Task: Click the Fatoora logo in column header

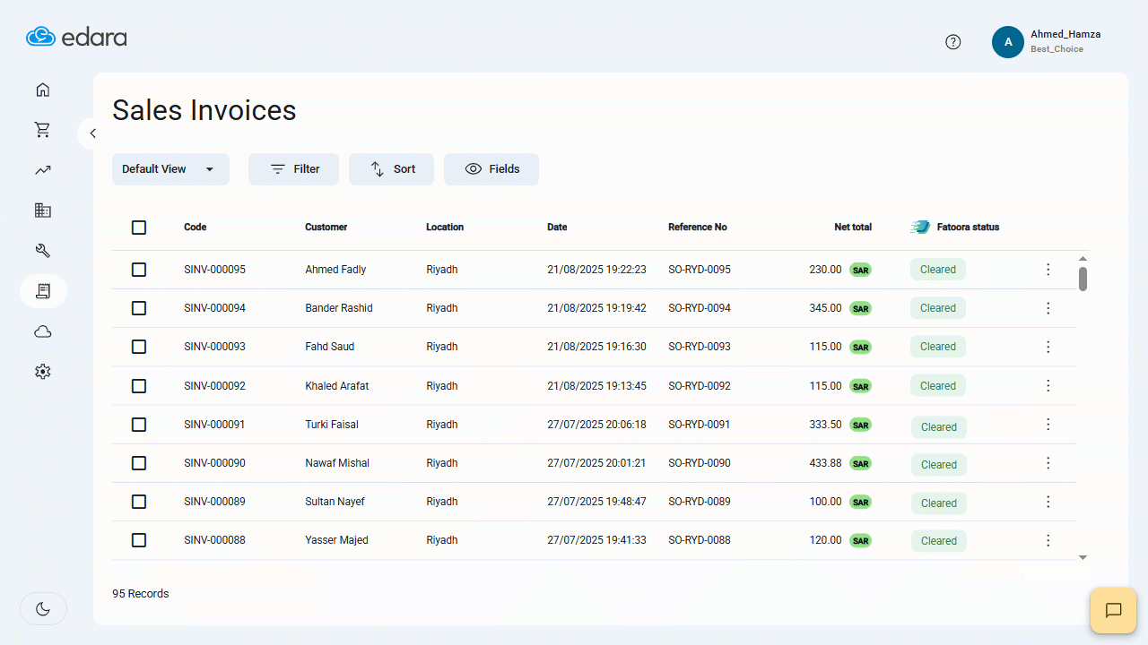Action: (920, 228)
